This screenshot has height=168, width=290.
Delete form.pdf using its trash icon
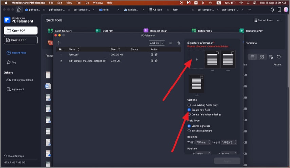pos(156,55)
